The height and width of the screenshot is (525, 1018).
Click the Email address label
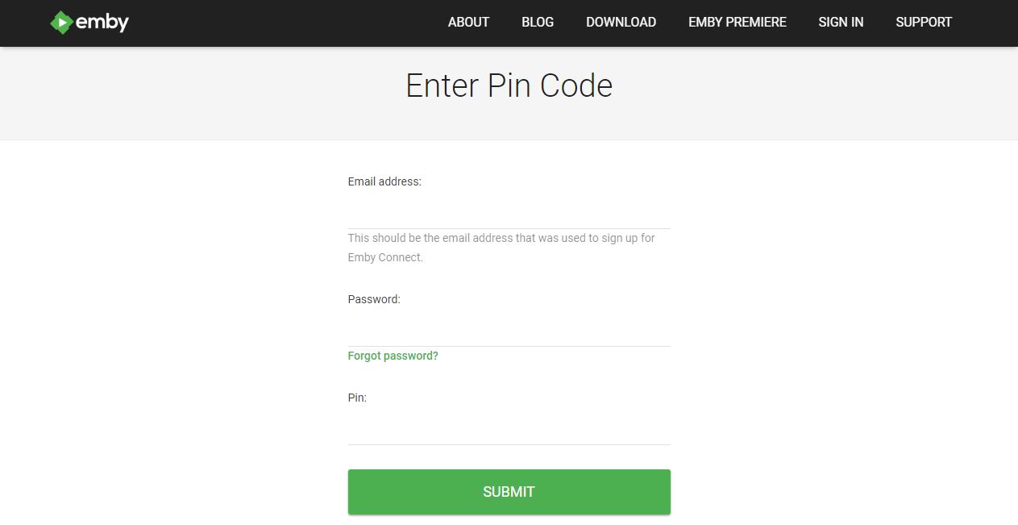tap(384, 181)
